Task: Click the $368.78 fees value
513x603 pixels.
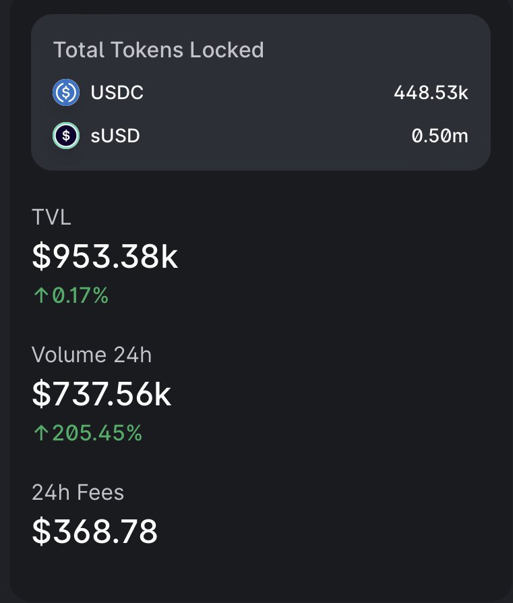Action: [94, 531]
